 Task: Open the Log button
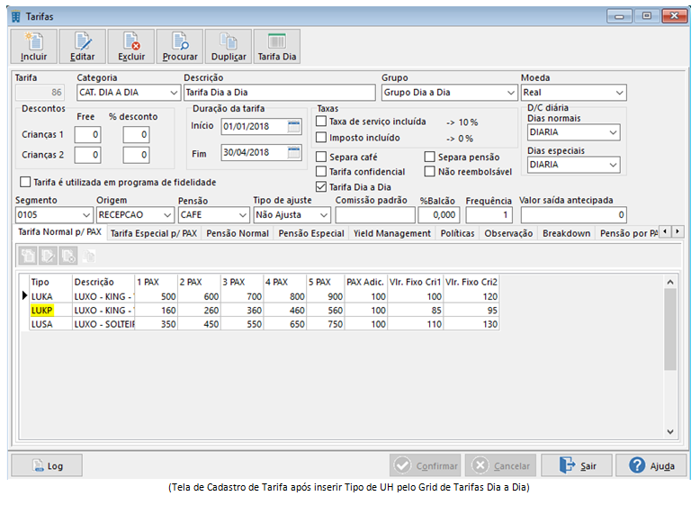click(x=46, y=465)
